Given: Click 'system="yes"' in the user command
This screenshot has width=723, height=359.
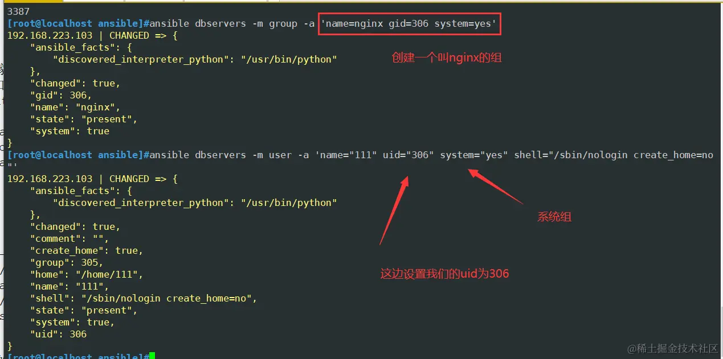Looking at the screenshot, I should pos(474,155).
